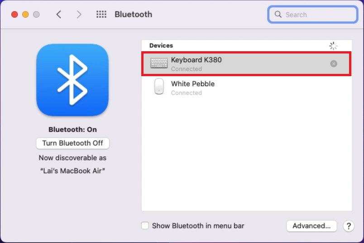Select the Keyboard K380 device row

click(x=246, y=64)
